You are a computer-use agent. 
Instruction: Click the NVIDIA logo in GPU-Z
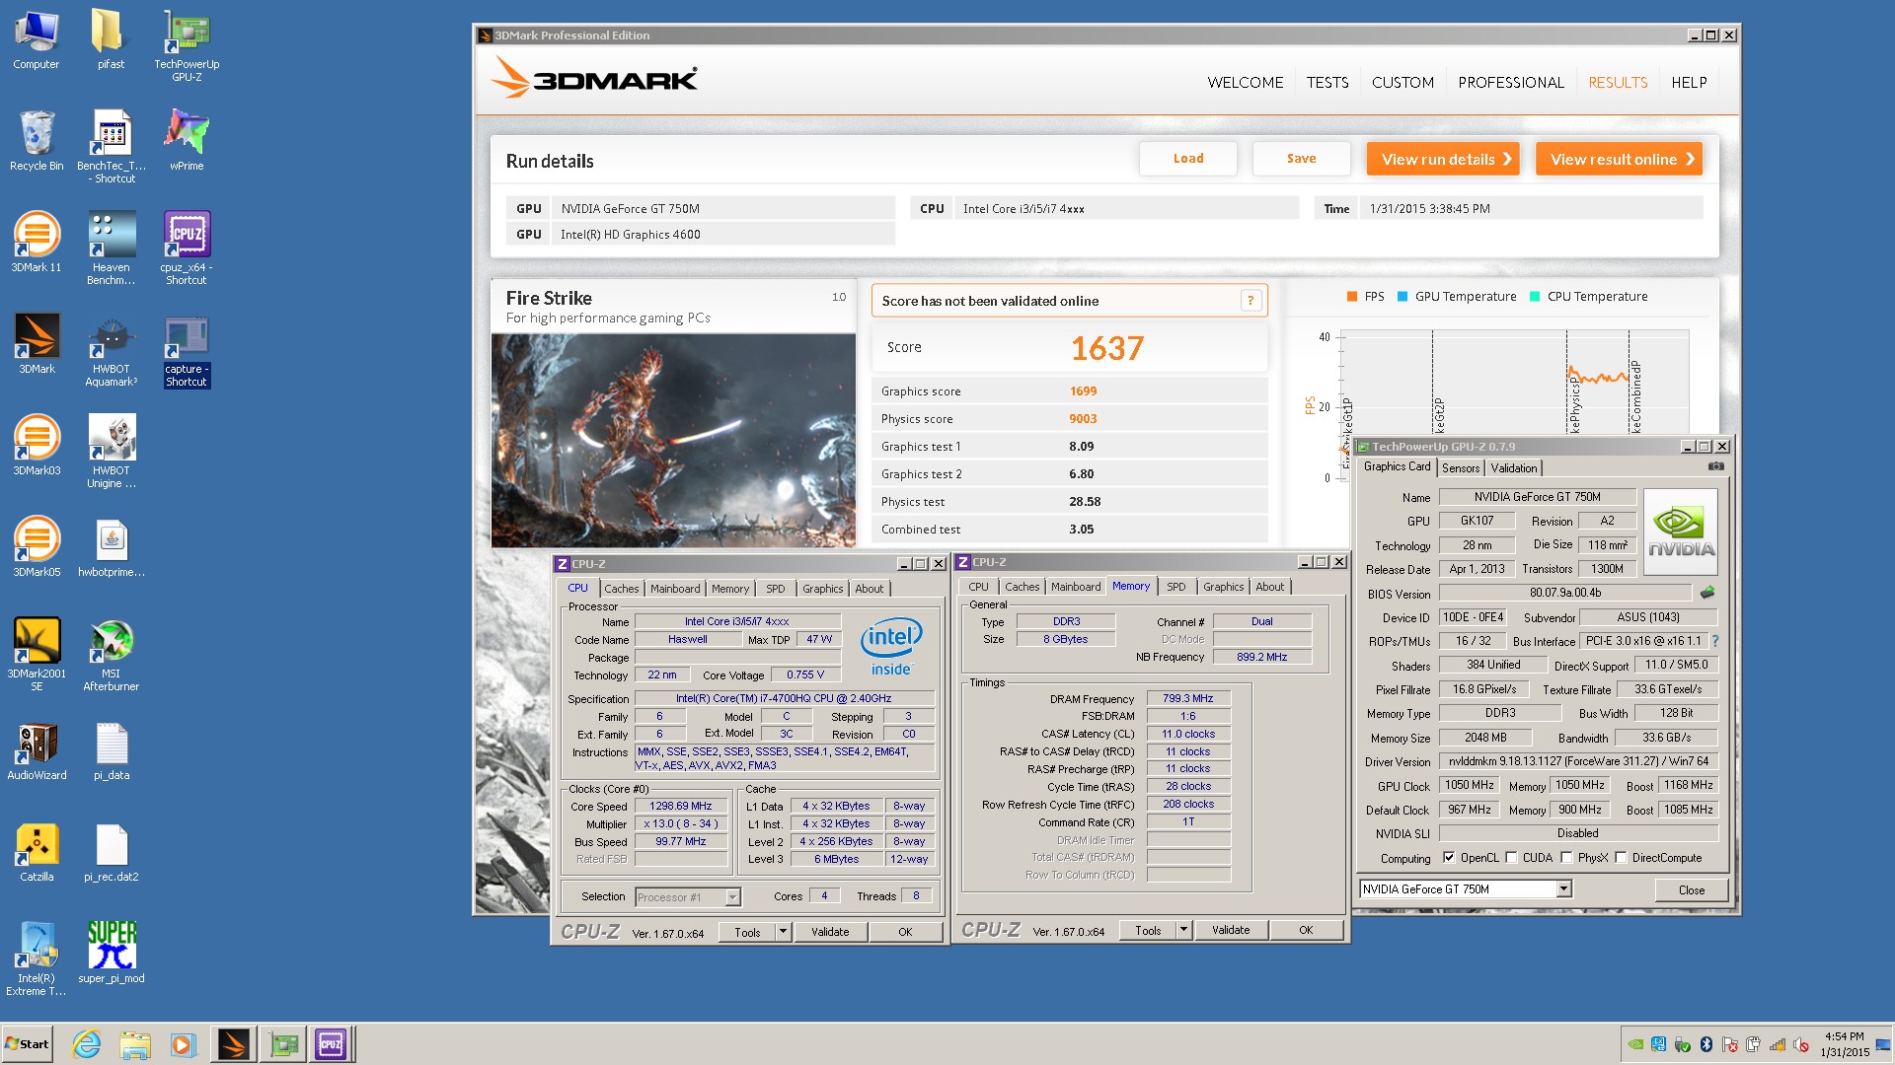(x=1681, y=532)
